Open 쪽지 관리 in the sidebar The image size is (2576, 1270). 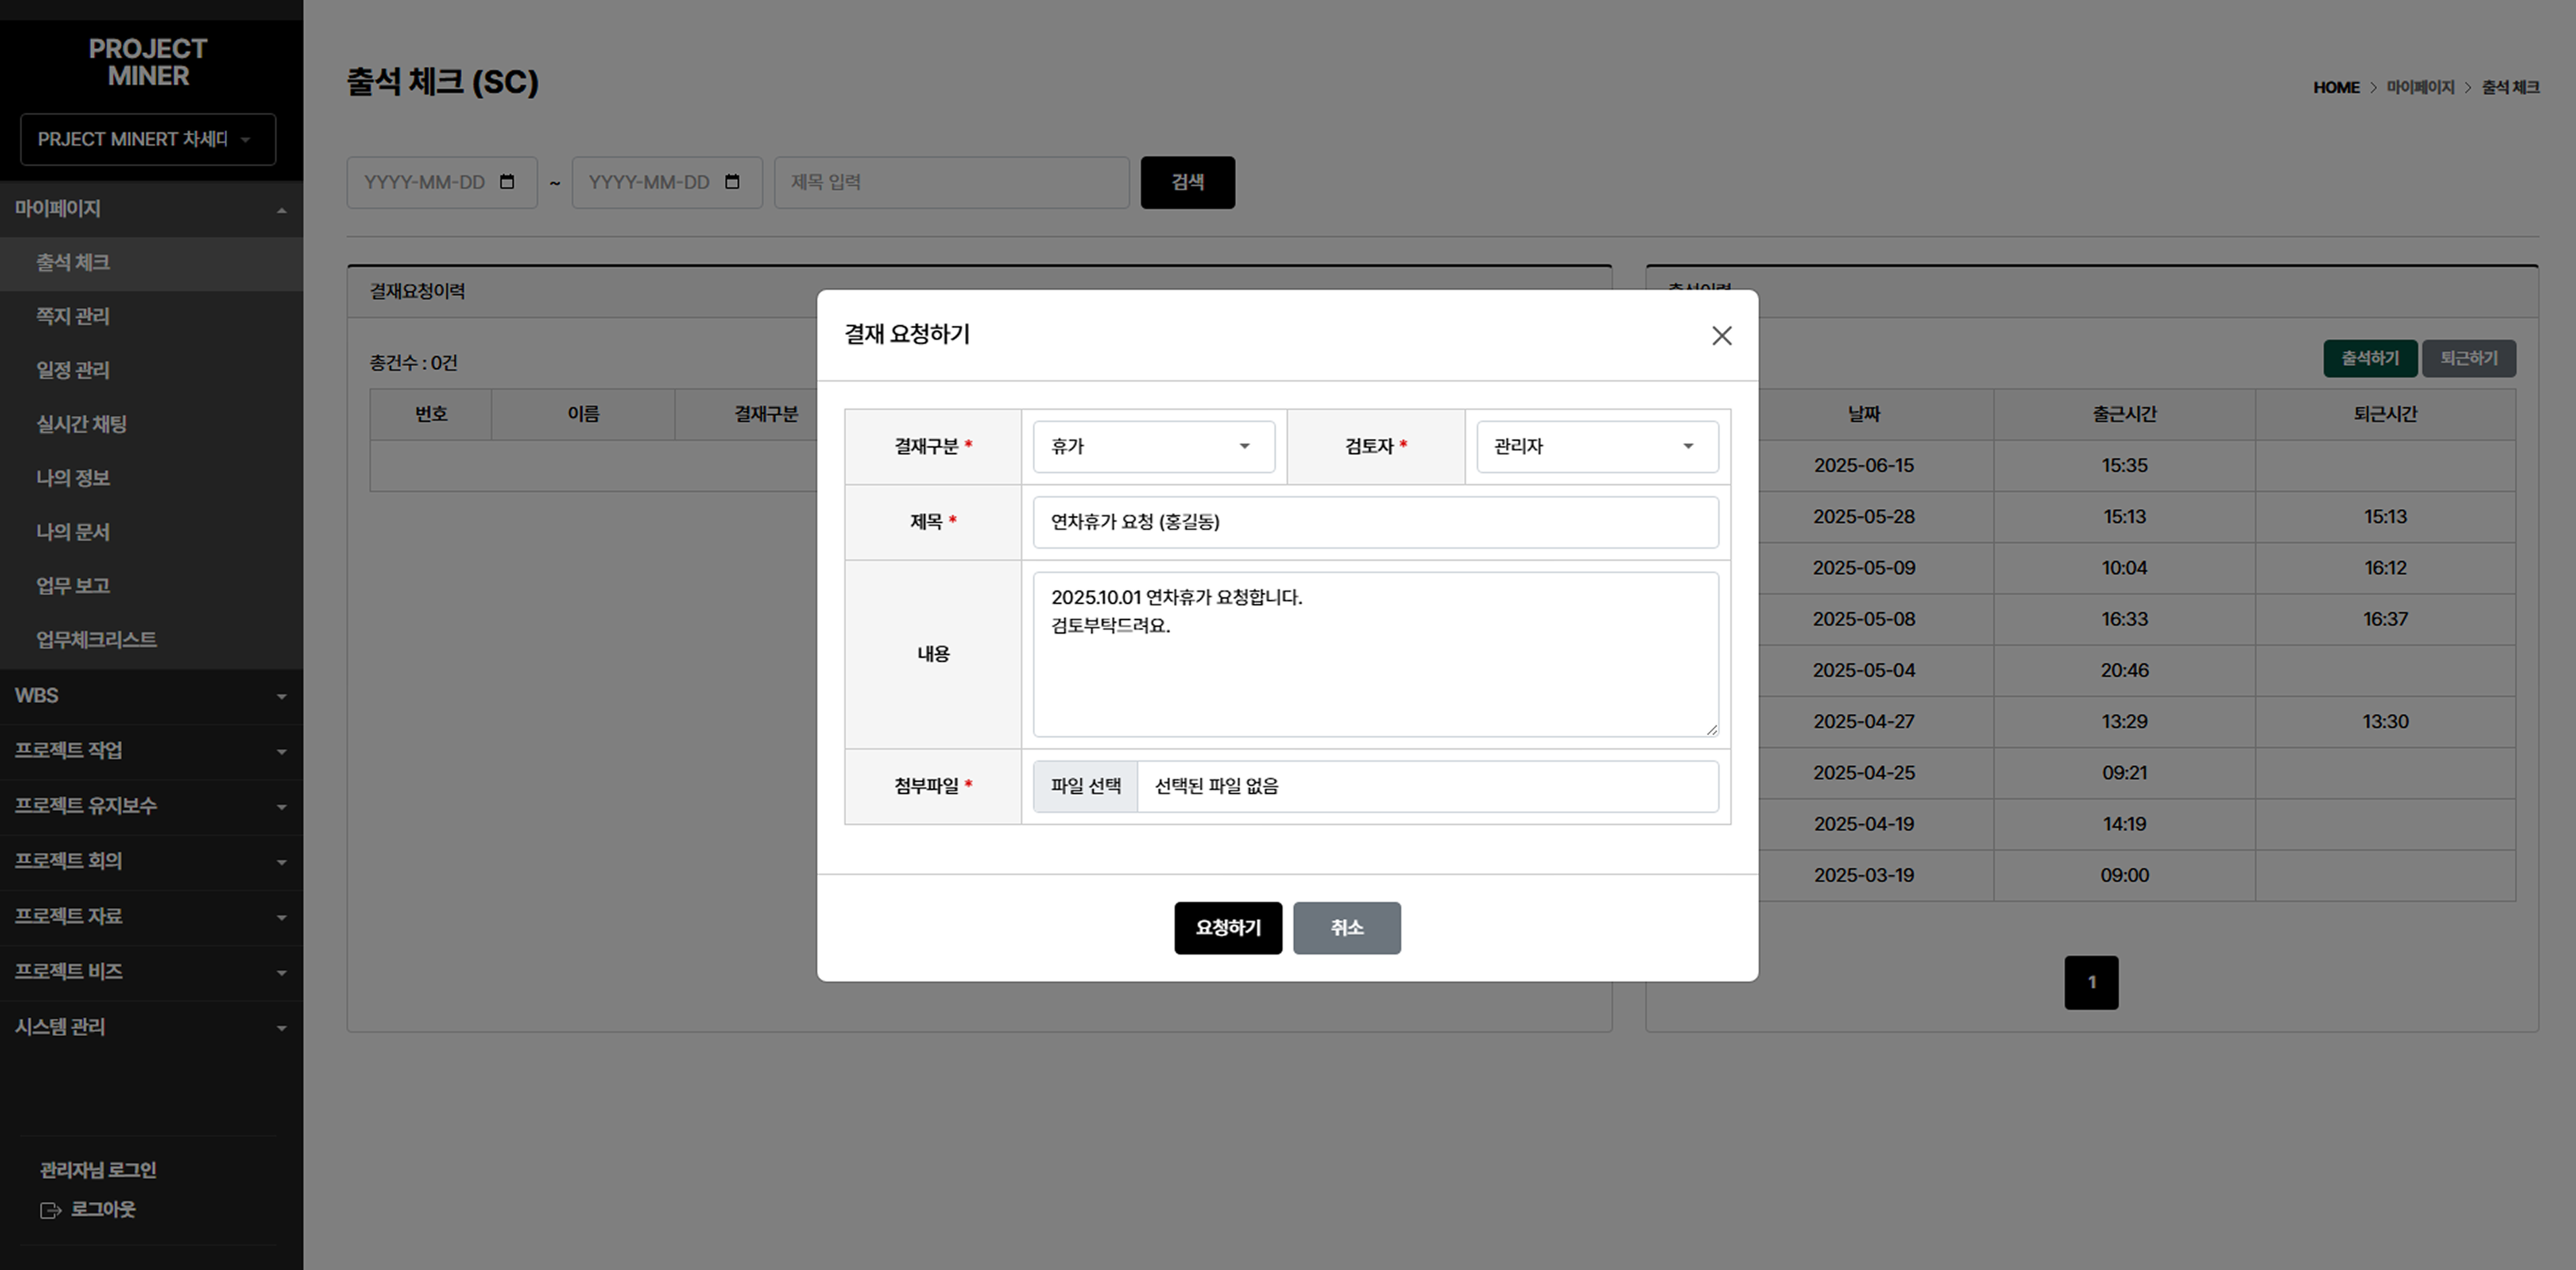pos(73,316)
